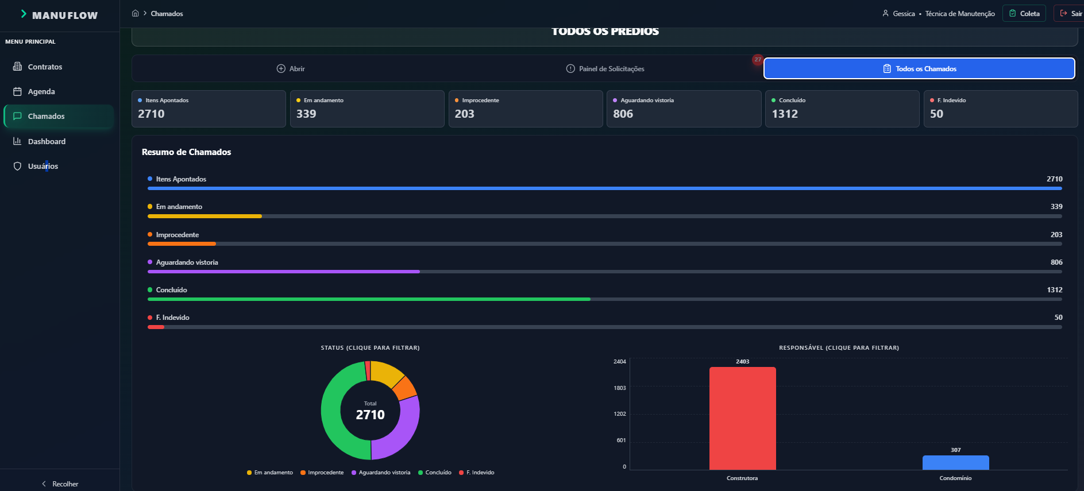Click the red Construtora bar
Screen dimensions: 1084x491
742,418
